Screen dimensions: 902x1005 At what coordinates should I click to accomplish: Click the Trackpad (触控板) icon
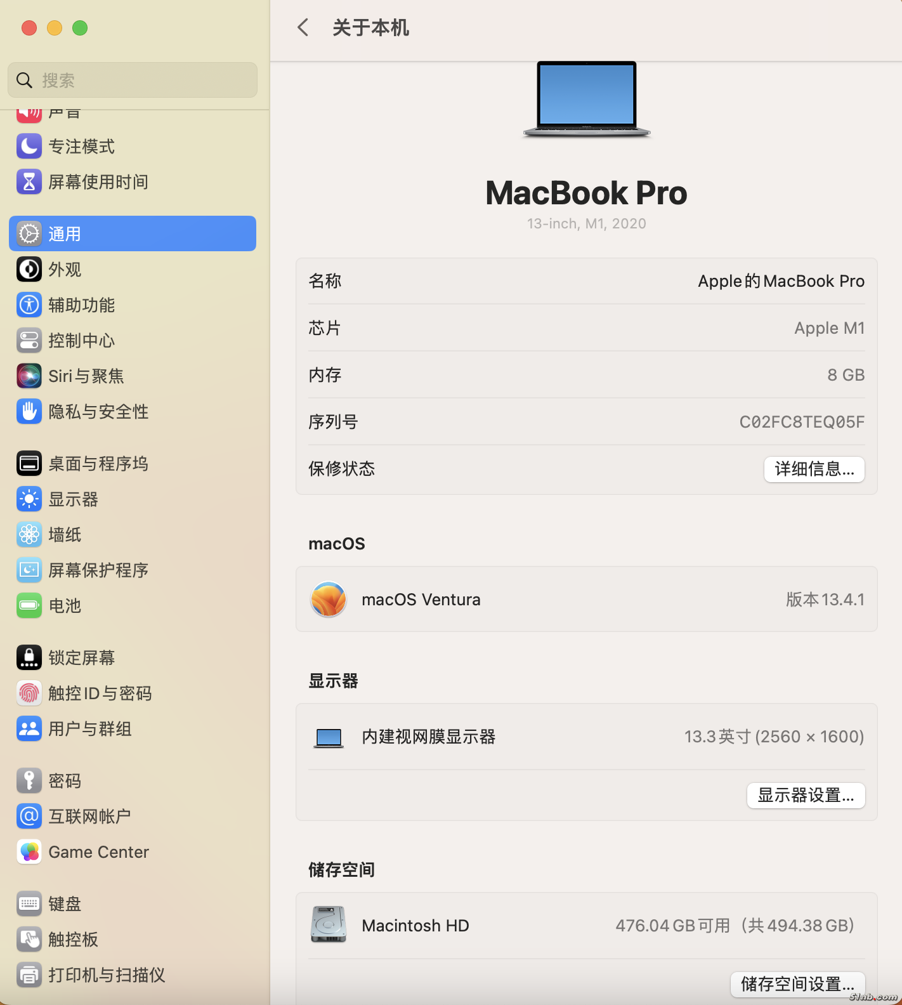click(29, 940)
